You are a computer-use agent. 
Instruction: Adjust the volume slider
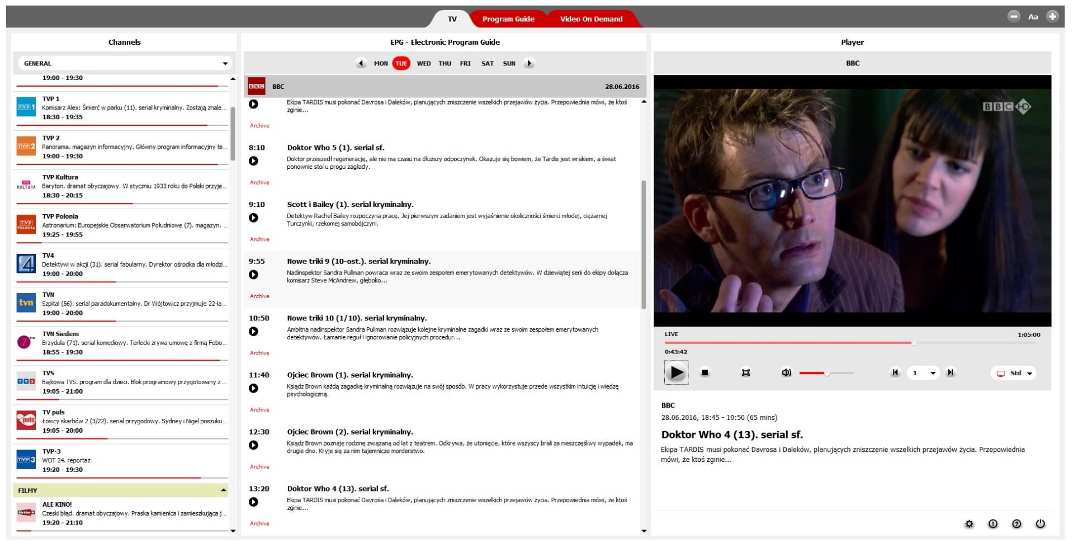pyautogui.click(x=826, y=373)
